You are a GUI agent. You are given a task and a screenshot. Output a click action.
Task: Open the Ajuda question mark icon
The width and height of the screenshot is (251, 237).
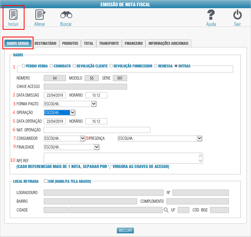tap(211, 15)
